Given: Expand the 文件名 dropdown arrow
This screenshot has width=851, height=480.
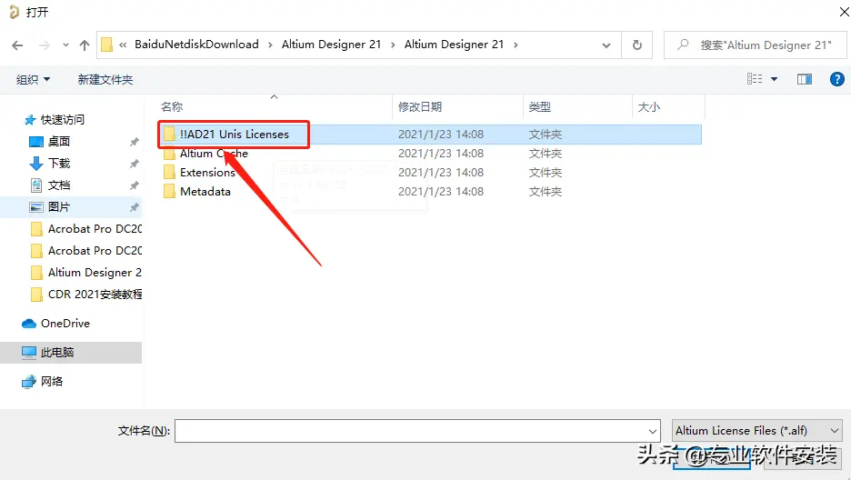Looking at the screenshot, I should [653, 431].
